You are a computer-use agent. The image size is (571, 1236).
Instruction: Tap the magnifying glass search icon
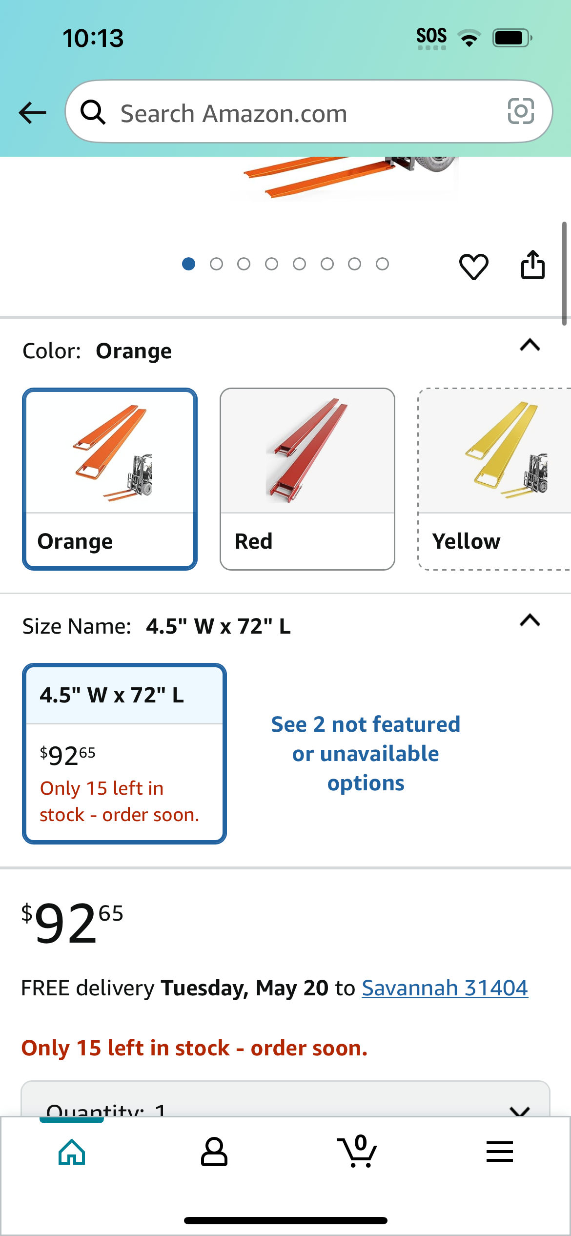click(x=93, y=112)
